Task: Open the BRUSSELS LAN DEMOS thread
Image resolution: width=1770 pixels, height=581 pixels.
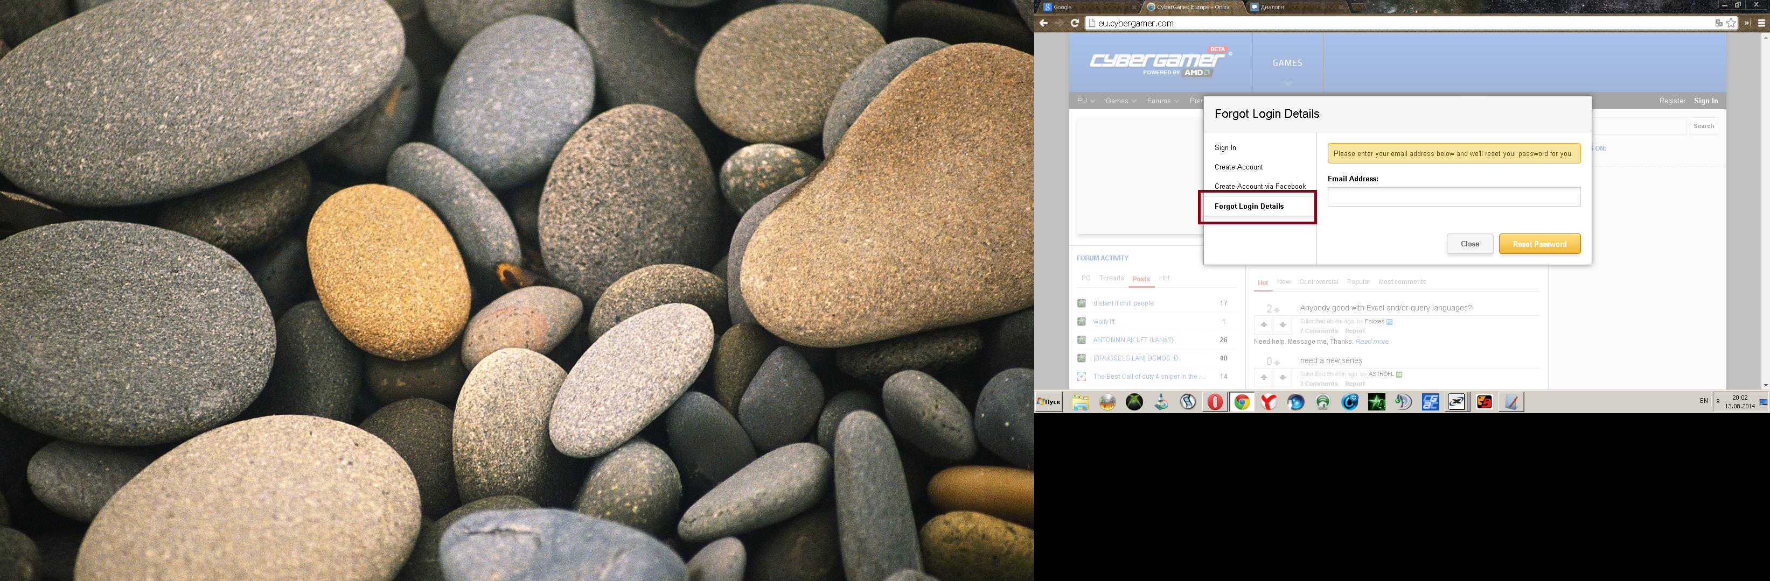Action: point(1135,358)
